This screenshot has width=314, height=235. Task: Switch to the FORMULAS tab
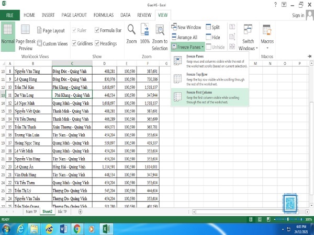(x=104, y=15)
